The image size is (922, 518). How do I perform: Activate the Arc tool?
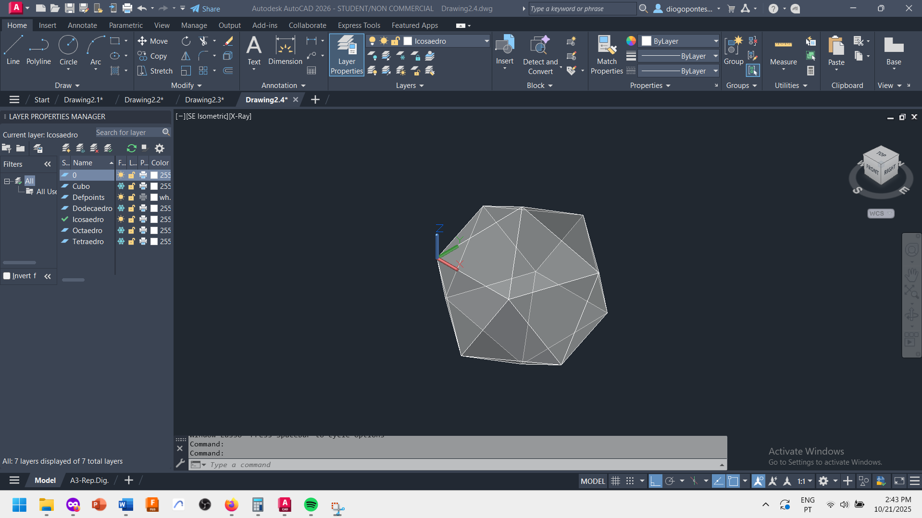(96, 50)
